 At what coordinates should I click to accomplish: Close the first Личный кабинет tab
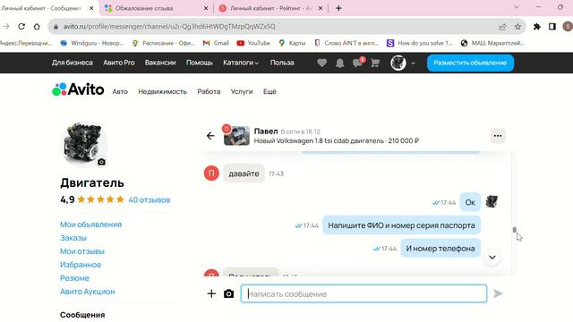coord(91,8)
